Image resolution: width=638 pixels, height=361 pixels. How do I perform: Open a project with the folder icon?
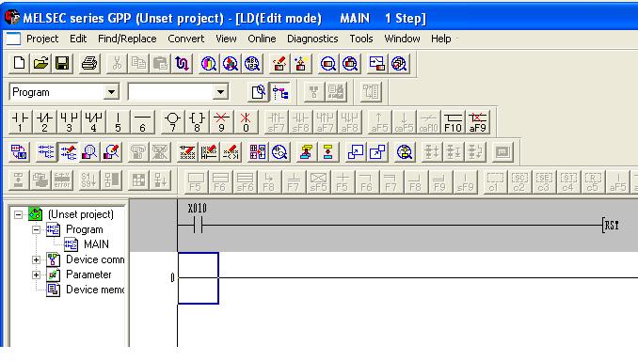click(40, 63)
